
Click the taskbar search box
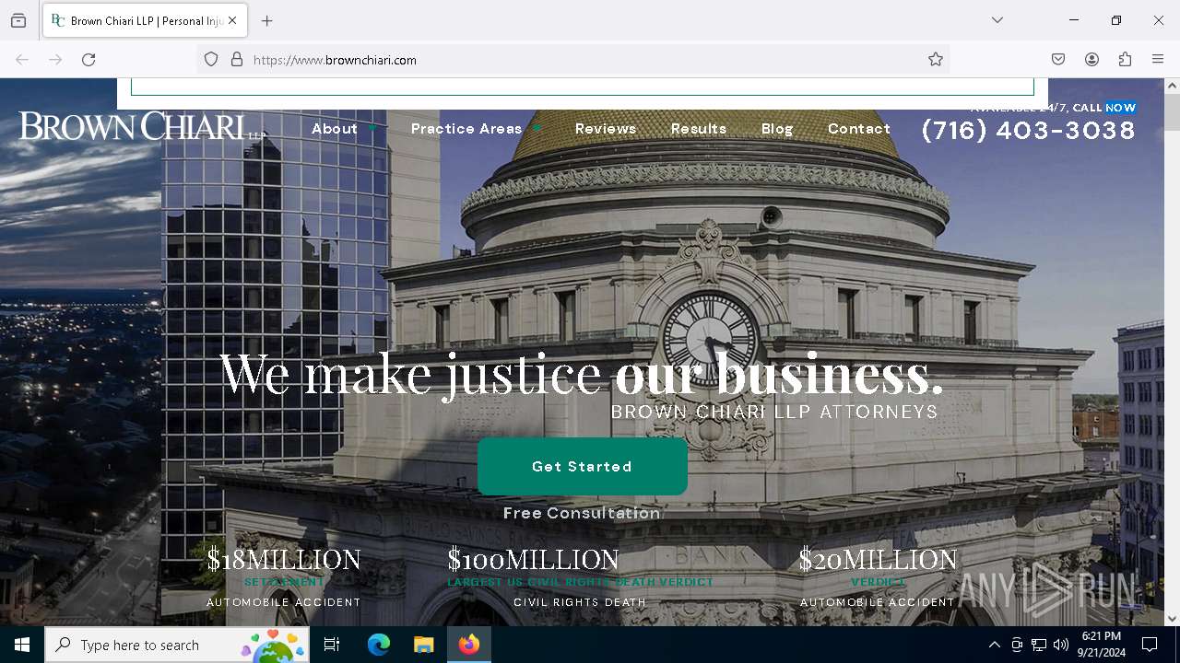coord(177,645)
